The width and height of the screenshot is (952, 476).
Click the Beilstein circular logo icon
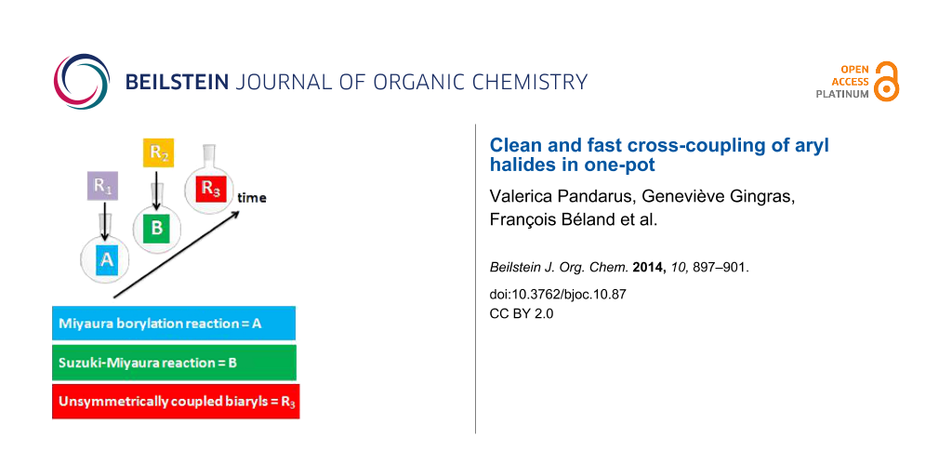[83, 82]
